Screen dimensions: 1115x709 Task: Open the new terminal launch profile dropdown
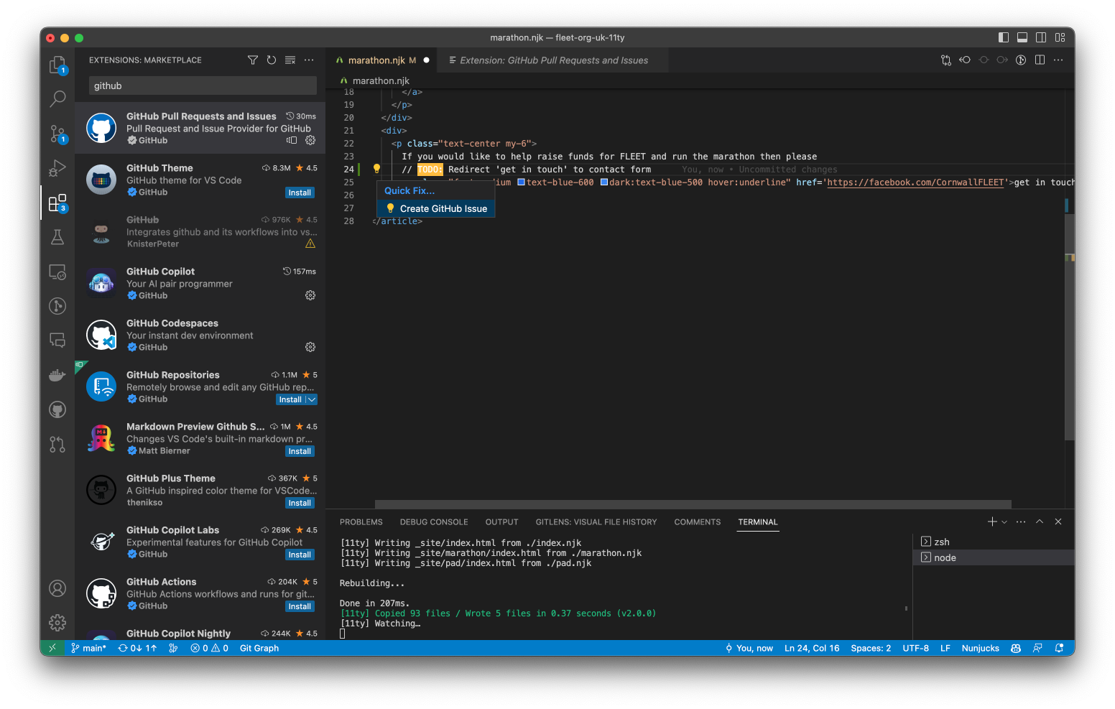point(1004,522)
